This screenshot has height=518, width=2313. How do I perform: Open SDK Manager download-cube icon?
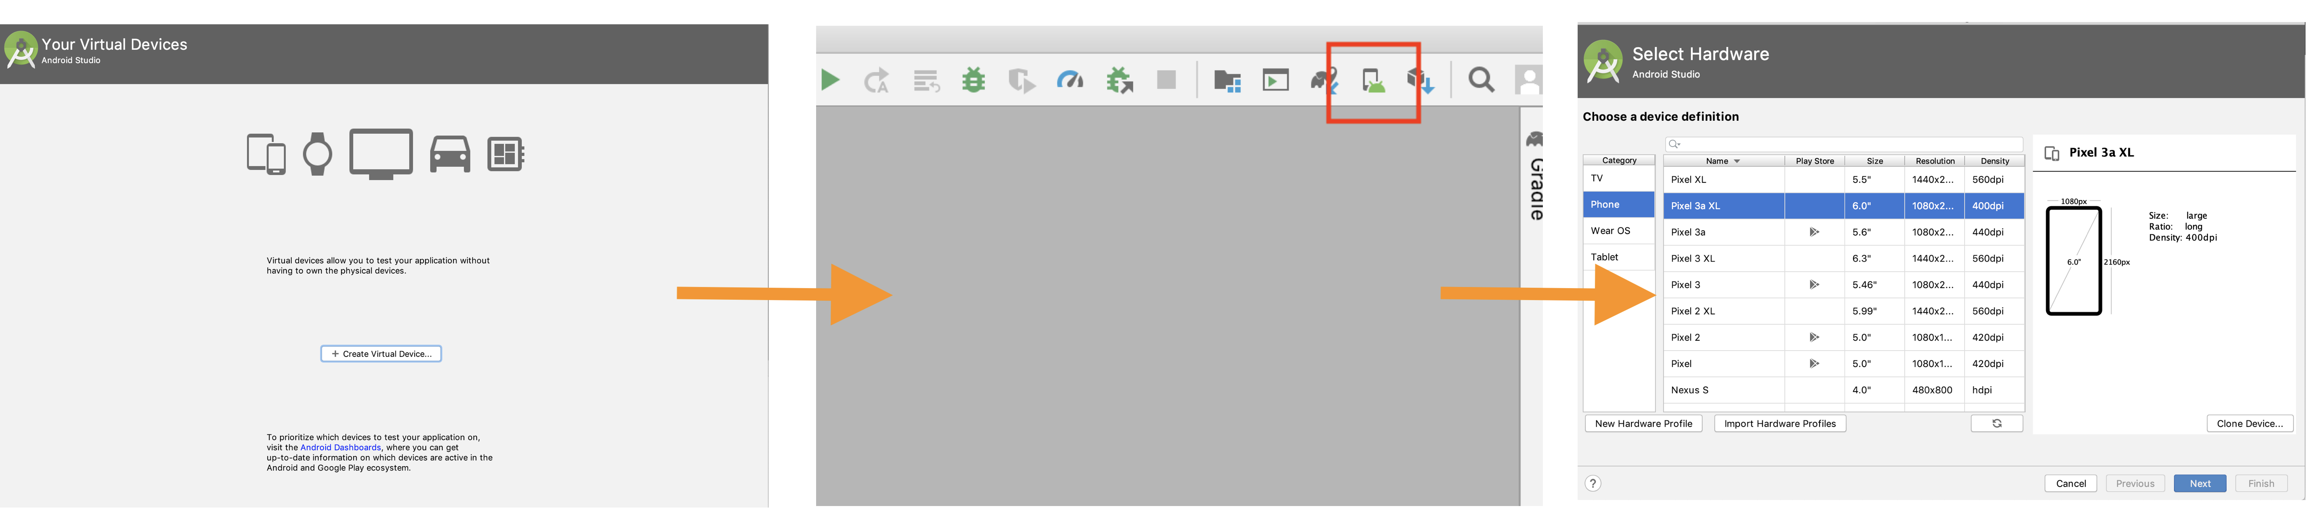tap(1420, 81)
